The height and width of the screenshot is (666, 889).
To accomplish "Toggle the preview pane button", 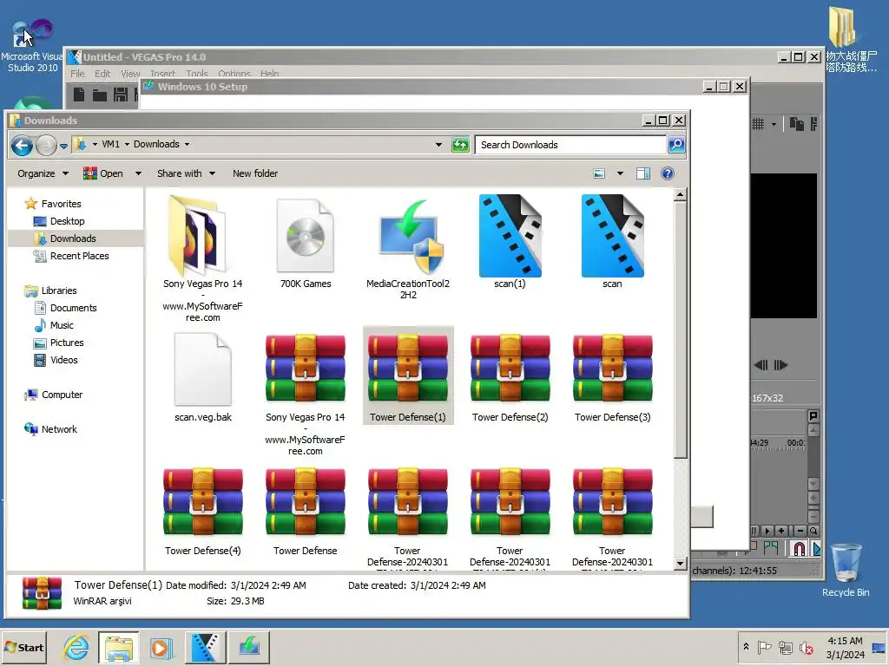I will [643, 173].
